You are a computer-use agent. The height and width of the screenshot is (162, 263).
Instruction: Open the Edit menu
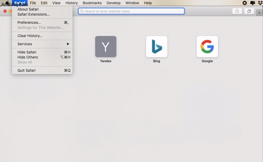point(44,3)
